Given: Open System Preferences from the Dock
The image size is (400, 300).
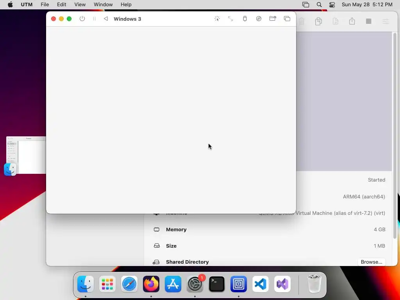Looking at the screenshot, I should tap(195, 284).
